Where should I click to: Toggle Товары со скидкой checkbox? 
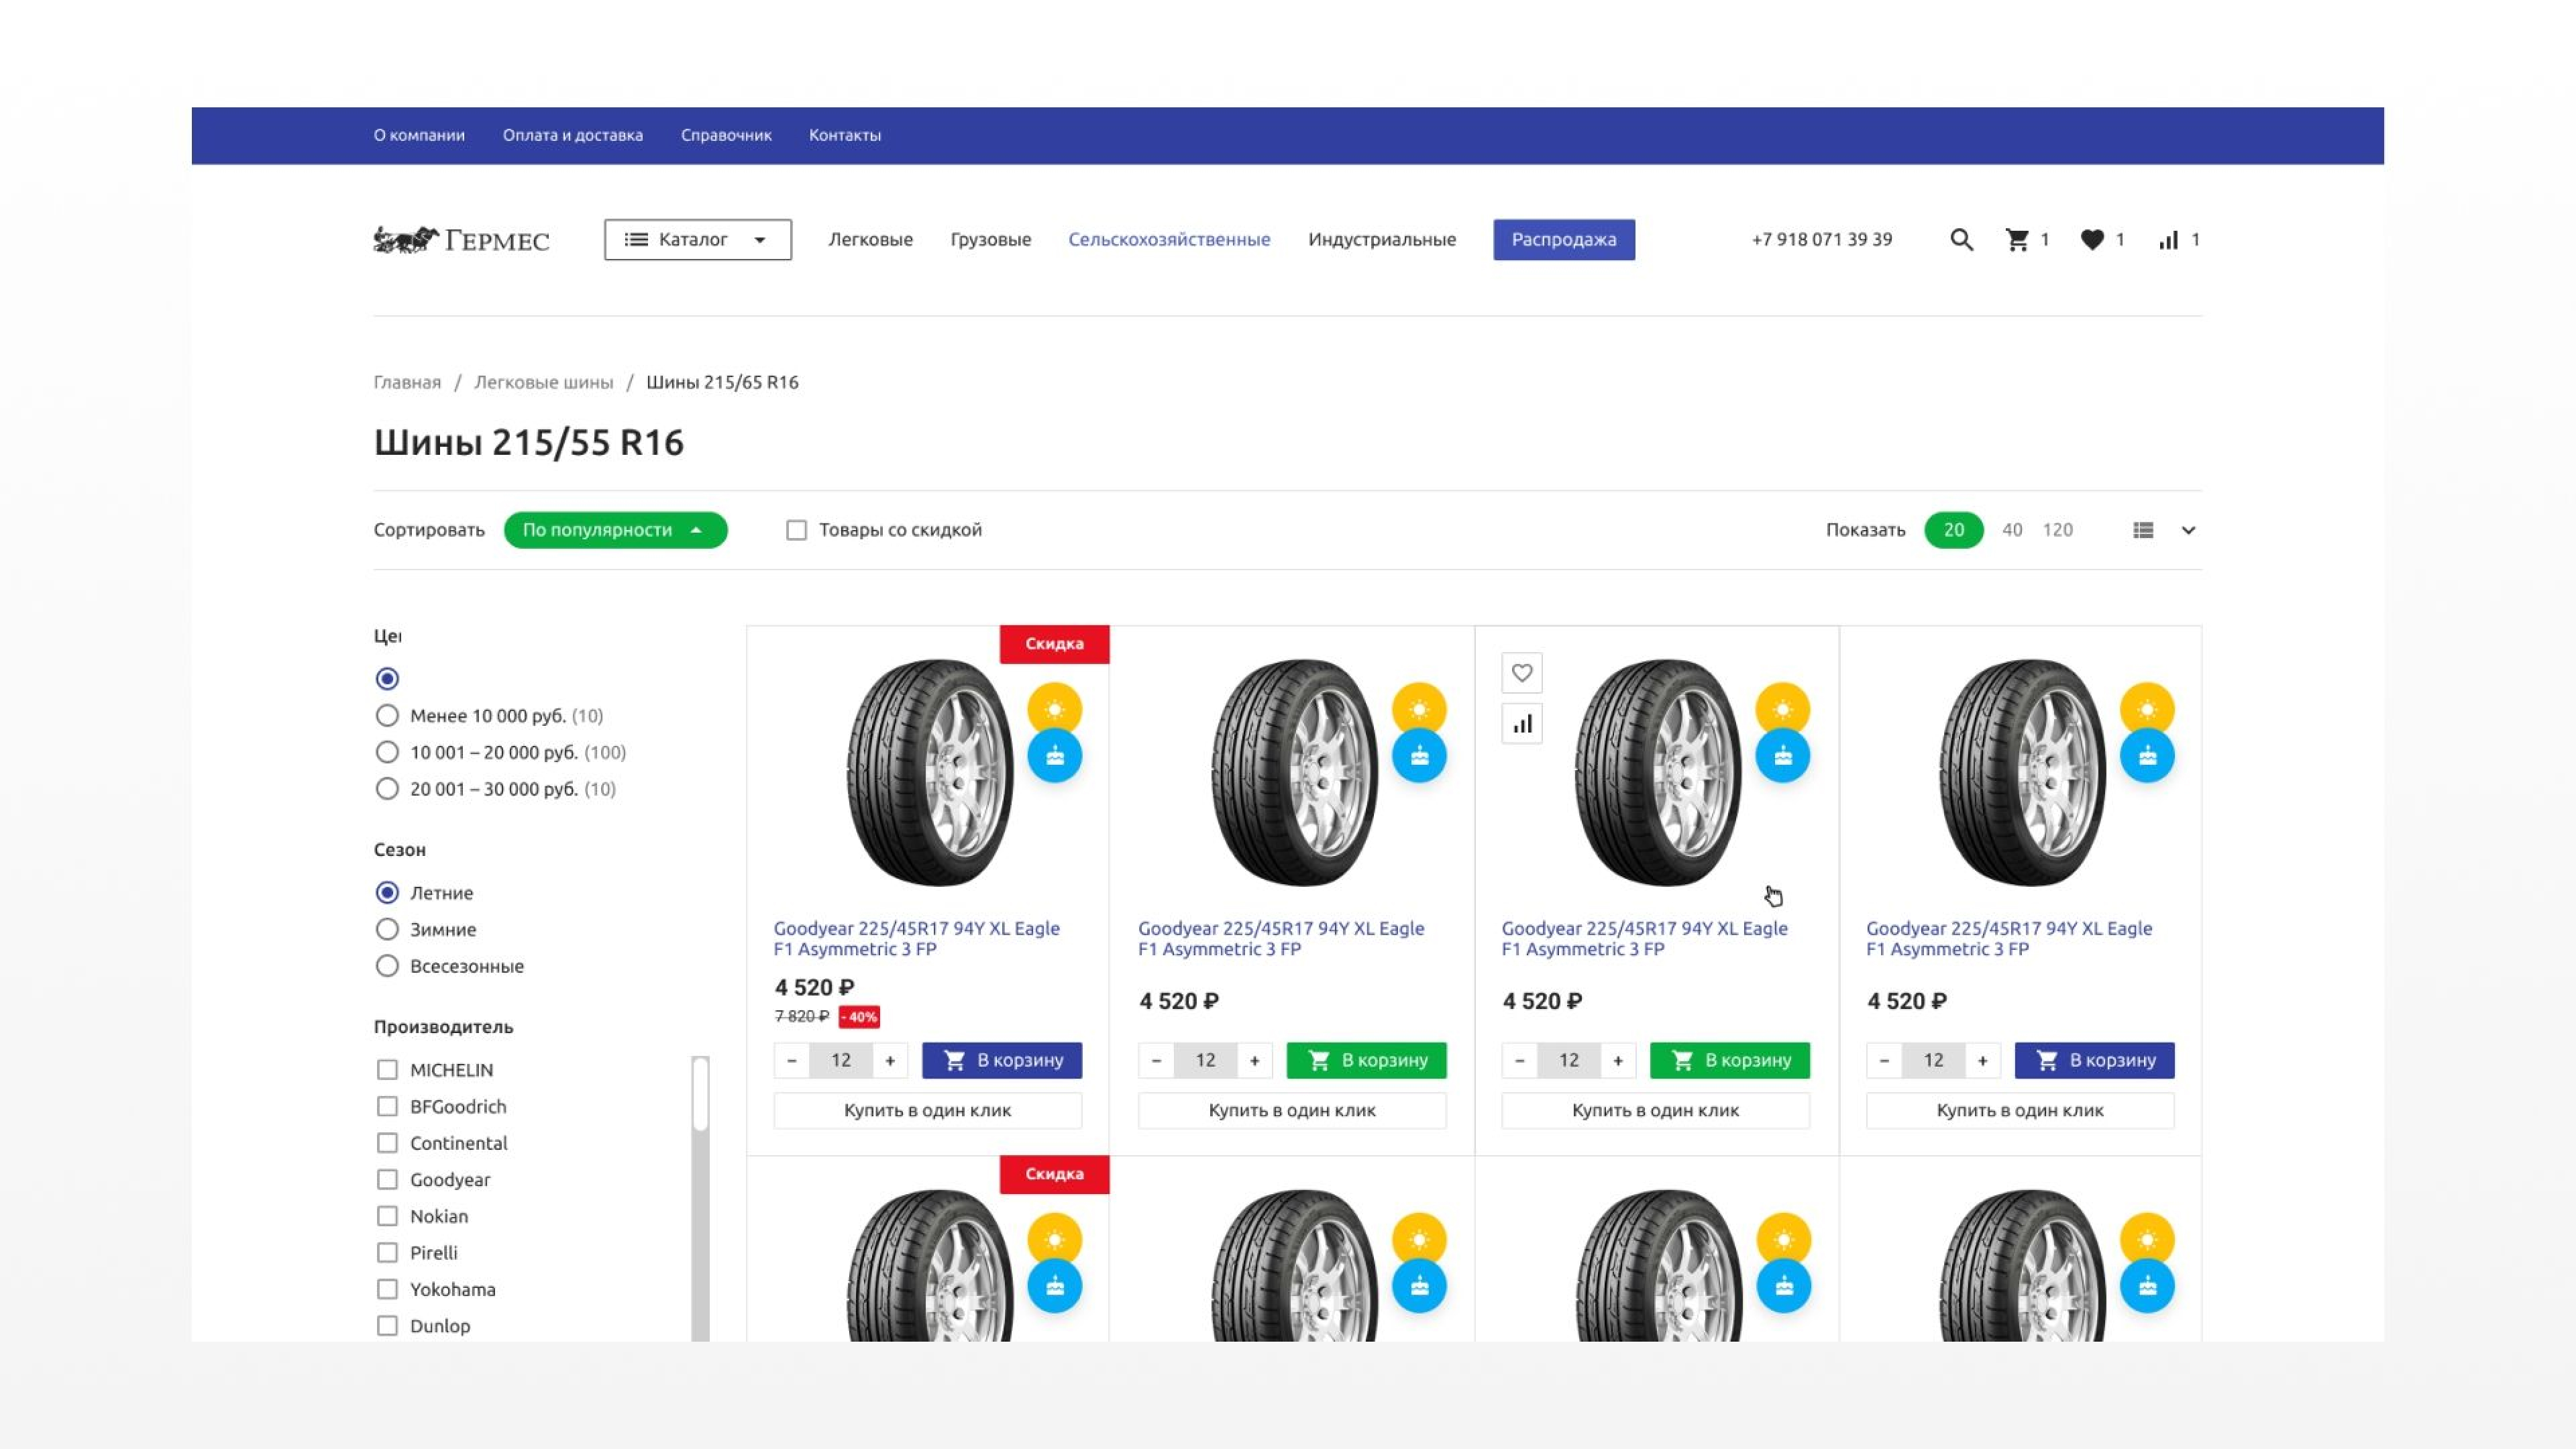click(796, 530)
